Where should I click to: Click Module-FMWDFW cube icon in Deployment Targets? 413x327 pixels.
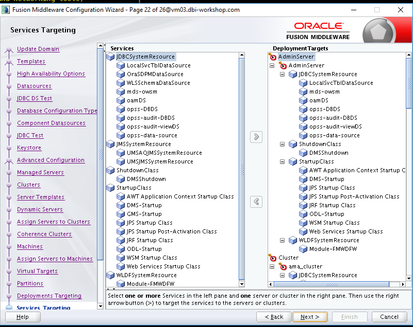point(303,249)
